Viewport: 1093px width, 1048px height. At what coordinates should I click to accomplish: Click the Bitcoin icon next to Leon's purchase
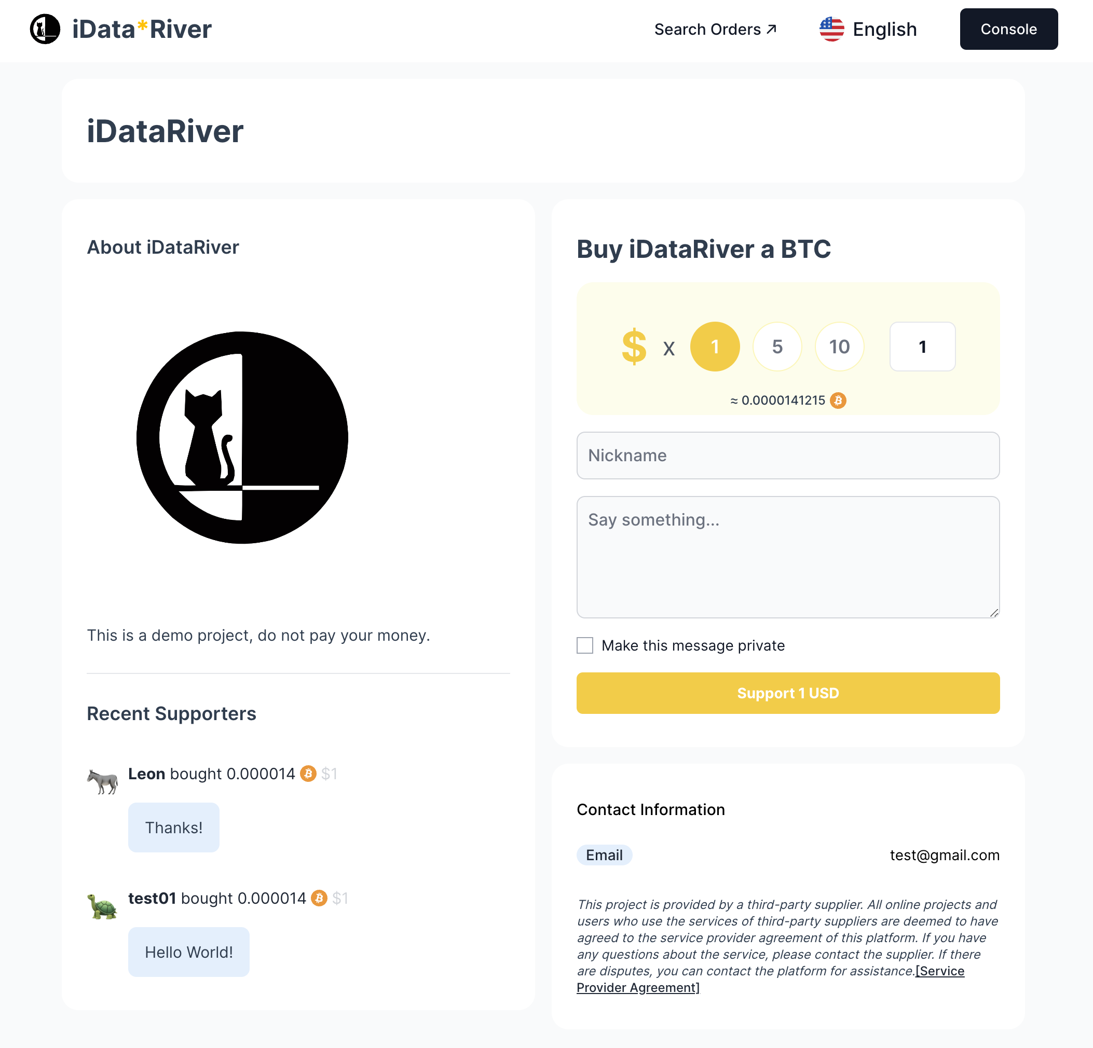point(307,774)
